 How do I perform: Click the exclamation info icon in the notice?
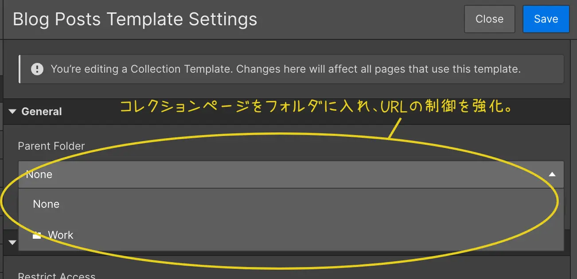click(x=37, y=69)
